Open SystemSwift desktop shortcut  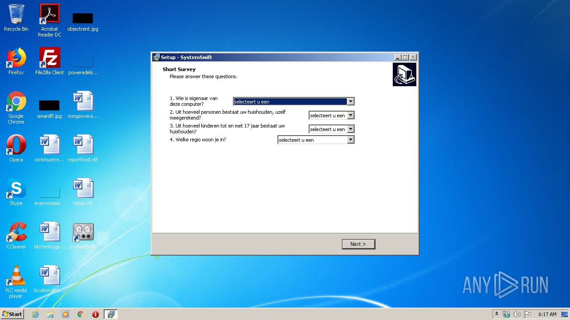[83, 236]
